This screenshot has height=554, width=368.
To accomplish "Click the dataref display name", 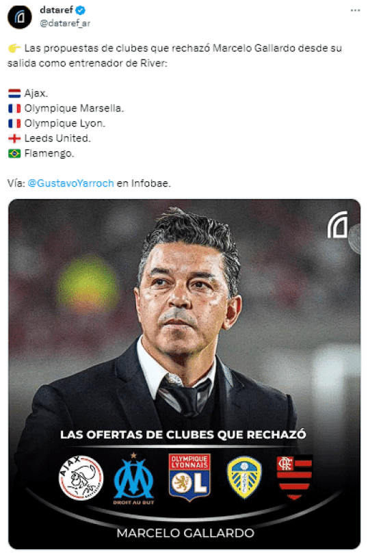I will (x=56, y=10).
